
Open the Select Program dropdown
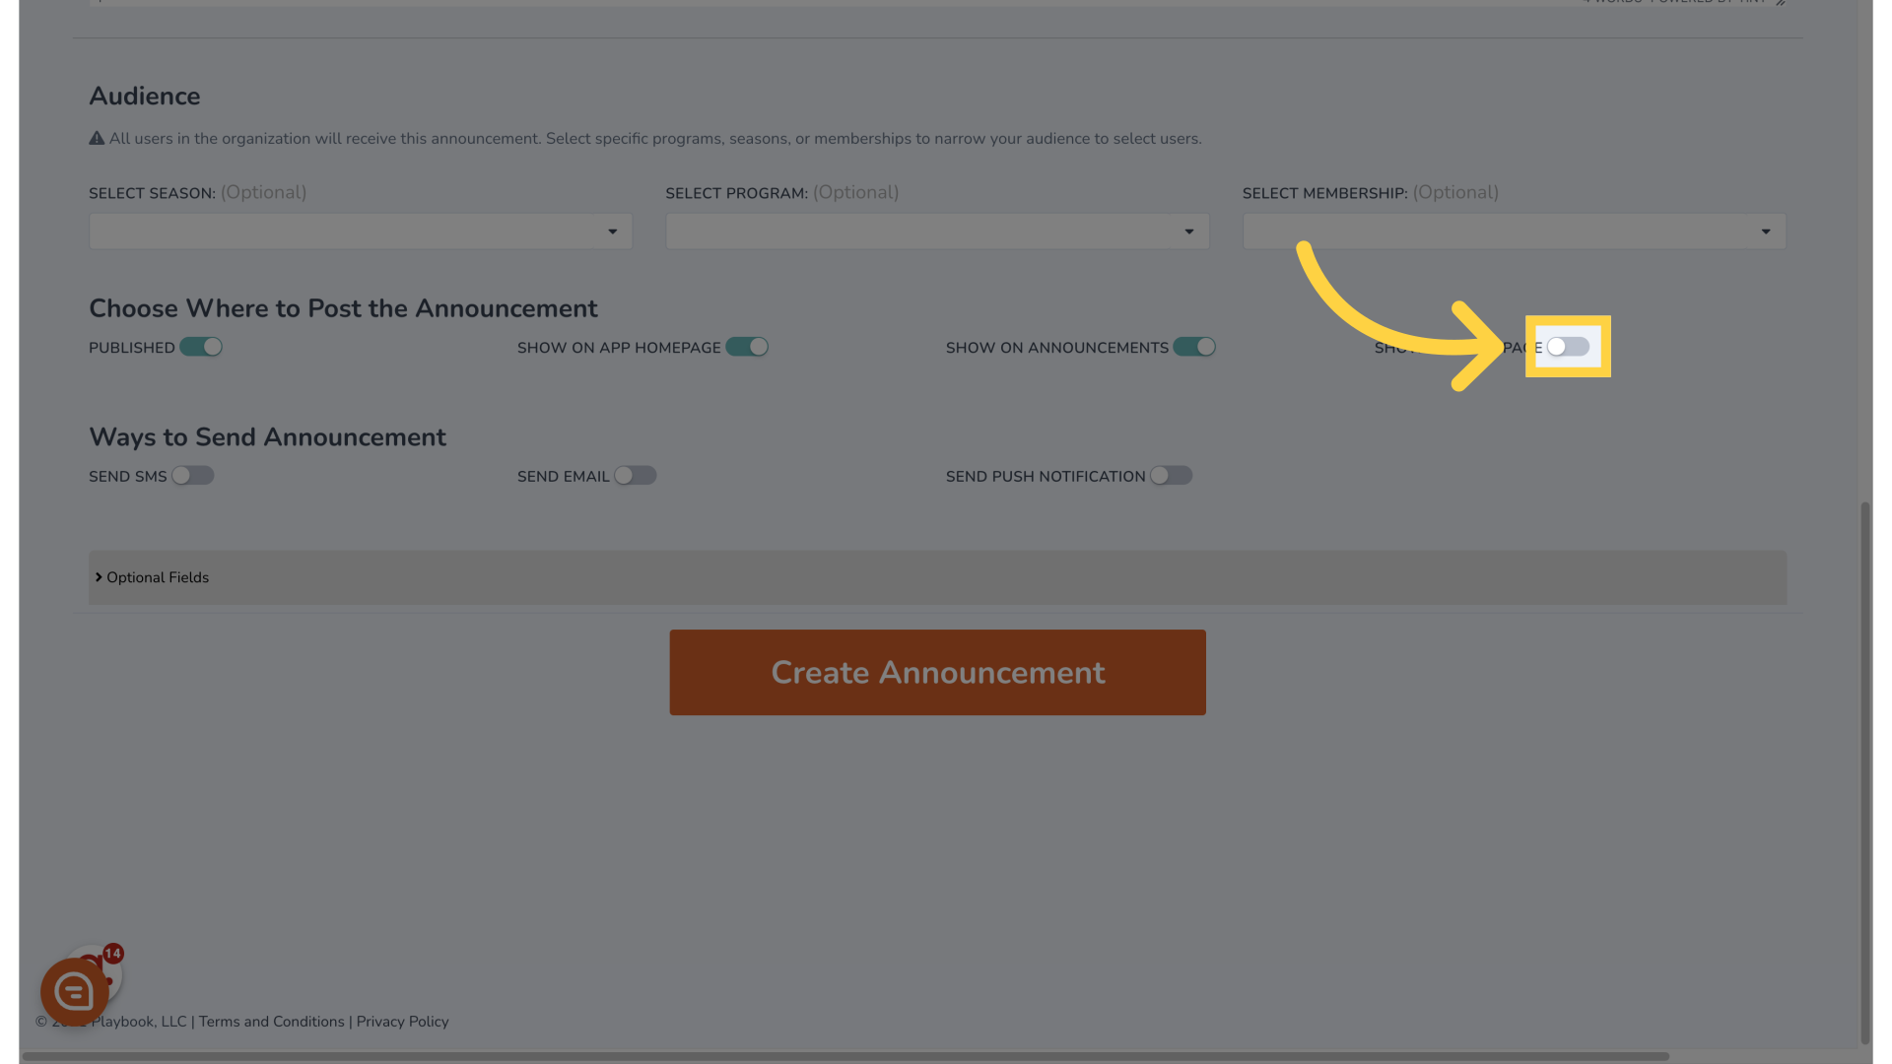point(937,232)
